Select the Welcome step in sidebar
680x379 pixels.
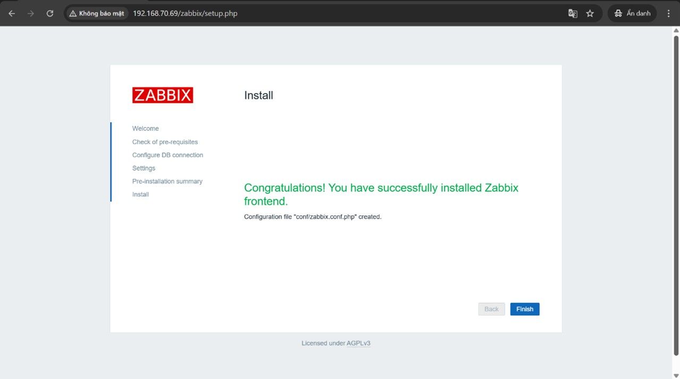pos(146,129)
